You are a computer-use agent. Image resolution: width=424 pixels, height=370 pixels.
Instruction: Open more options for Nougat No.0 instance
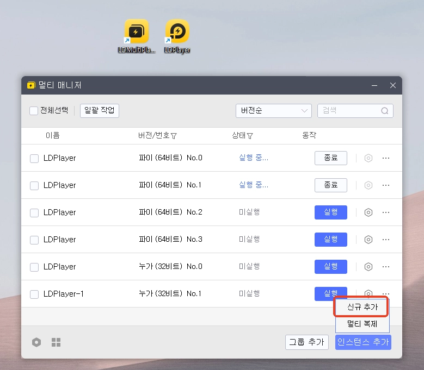(x=386, y=267)
